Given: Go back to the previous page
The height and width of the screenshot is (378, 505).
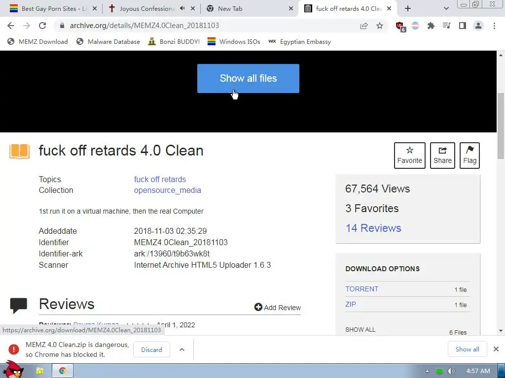Looking at the screenshot, I should 11,26.
